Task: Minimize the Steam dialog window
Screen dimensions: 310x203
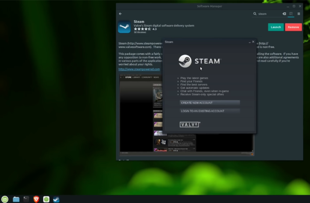Action: point(249,42)
